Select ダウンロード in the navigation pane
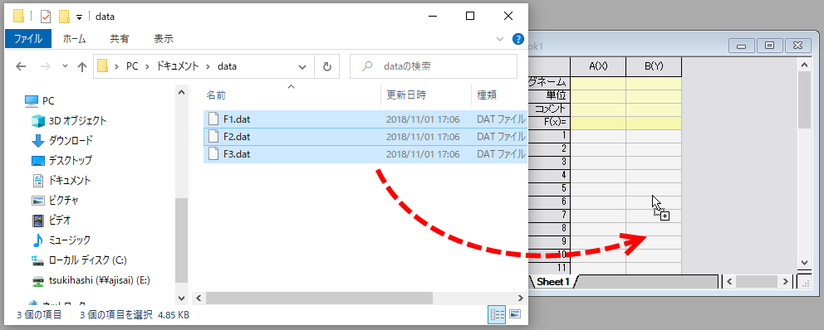Screen dimensions: 824x330 point(62,141)
